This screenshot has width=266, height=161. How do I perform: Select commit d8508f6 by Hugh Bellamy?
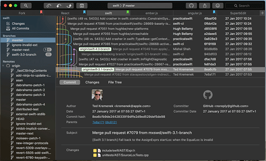(x=160, y=29)
